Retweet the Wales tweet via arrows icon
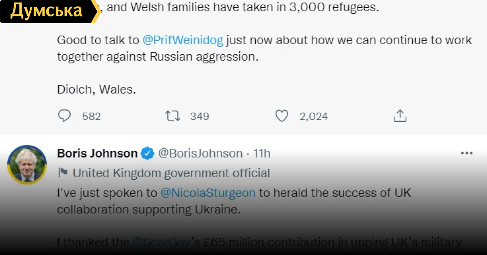 click(x=172, y=116)
